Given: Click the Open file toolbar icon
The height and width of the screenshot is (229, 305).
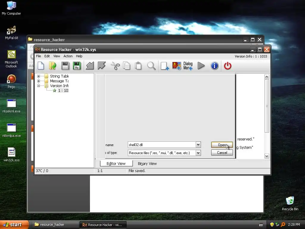Looking at the screenshot, I should (x=52, y=66).
